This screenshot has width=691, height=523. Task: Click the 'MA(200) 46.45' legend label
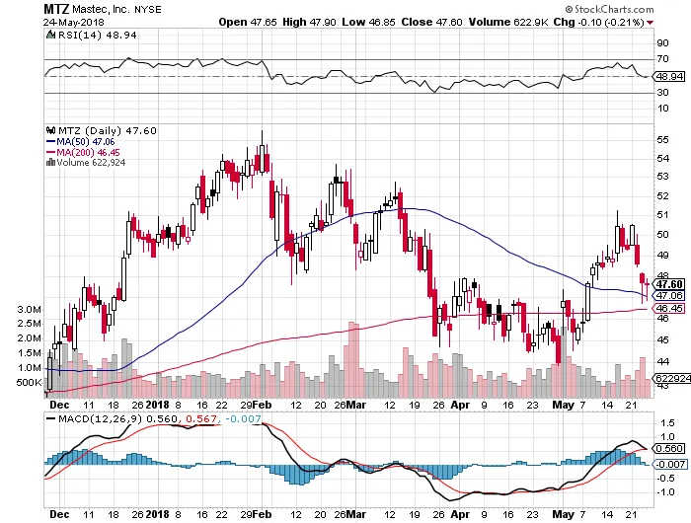pos(88,152)
